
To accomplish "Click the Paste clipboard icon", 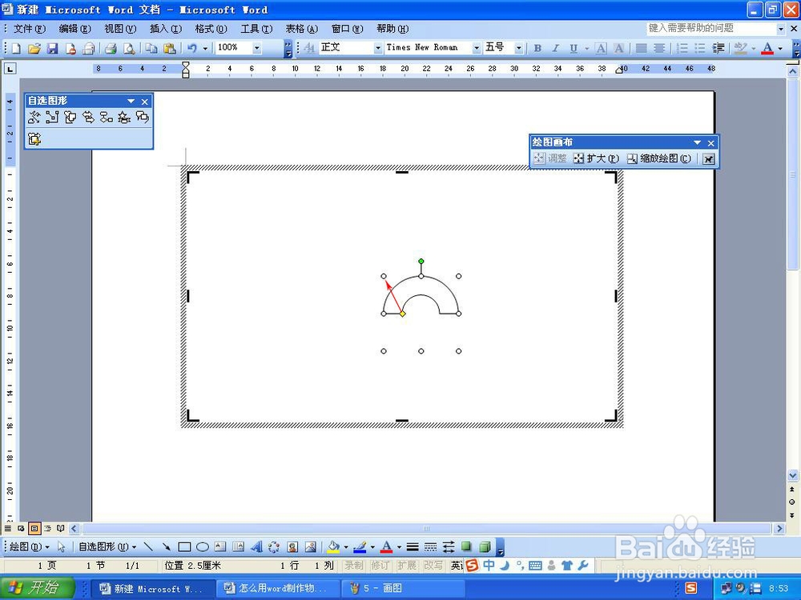I will (x=170, y=49).
